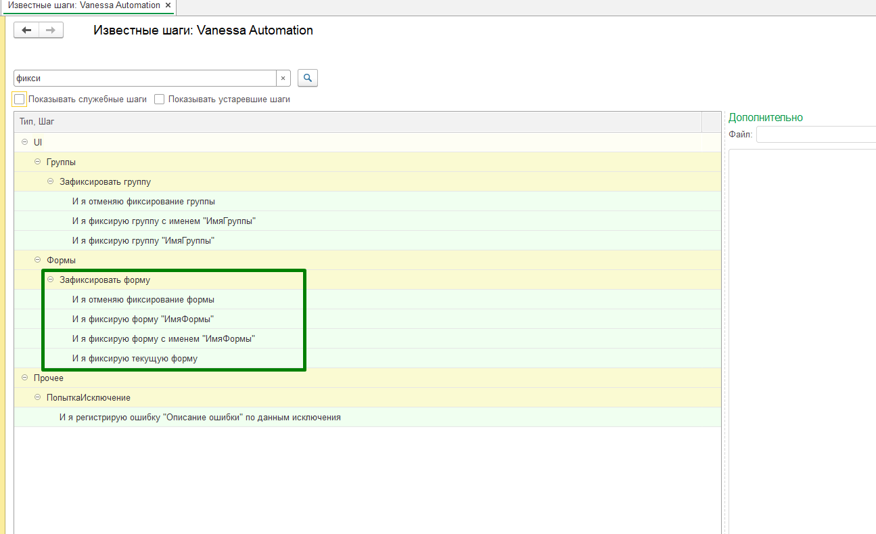Collapse the ПопыткаИсключение node
This screenshot has width=876, height=534.
click(x=38, y=397)
